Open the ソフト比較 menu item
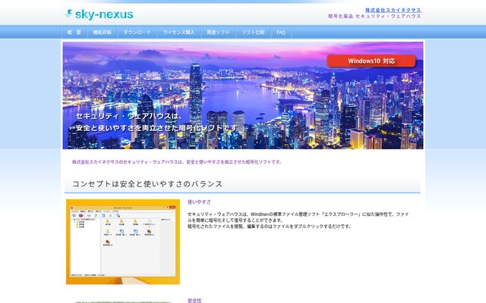Screen dimensions: 486x303 (x=253, y=32)
